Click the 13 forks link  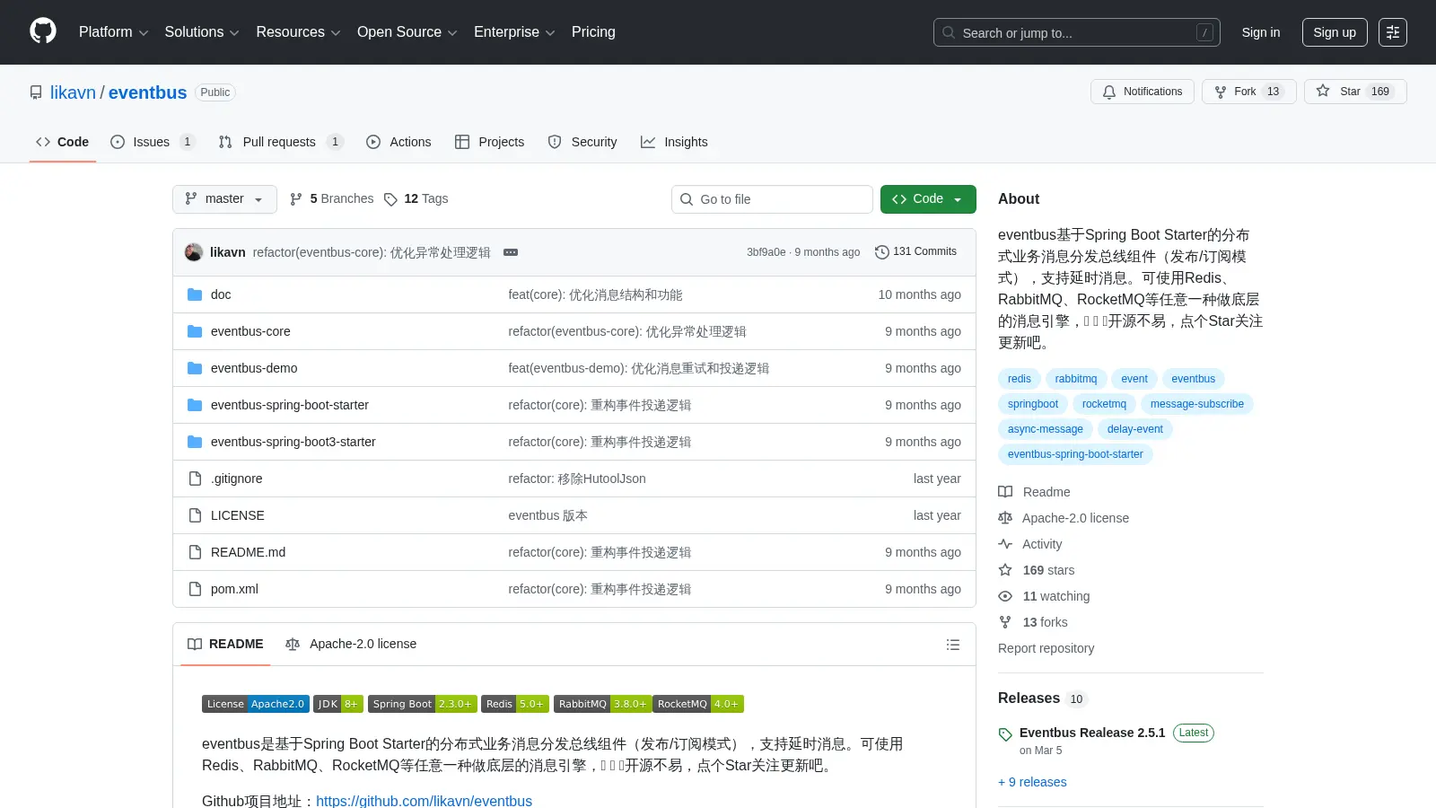click(x=1034, y=622)
